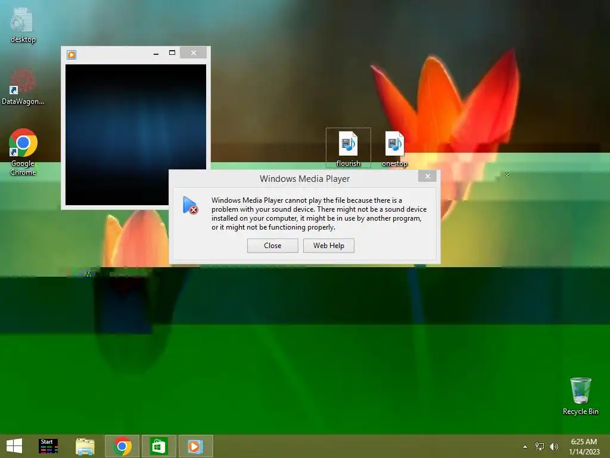Image resolution: width=610 pixels, height=458 pixels.
Task: Show hidden system tray icons
Action: (525, 446)
